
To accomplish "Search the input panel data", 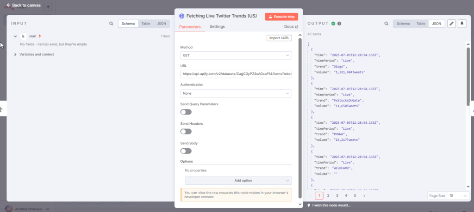I will point(111,24).
